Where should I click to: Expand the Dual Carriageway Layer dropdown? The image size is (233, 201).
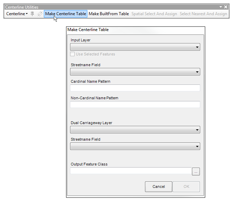click(135, 130)
